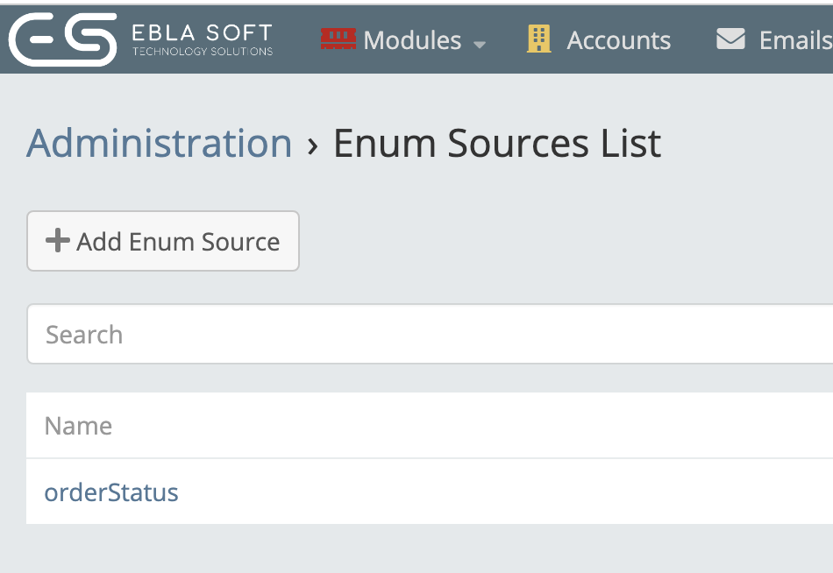This screenshot has width=833, height=573.
Task: Open the orderStatus enum source link
Action: (111, 492)
